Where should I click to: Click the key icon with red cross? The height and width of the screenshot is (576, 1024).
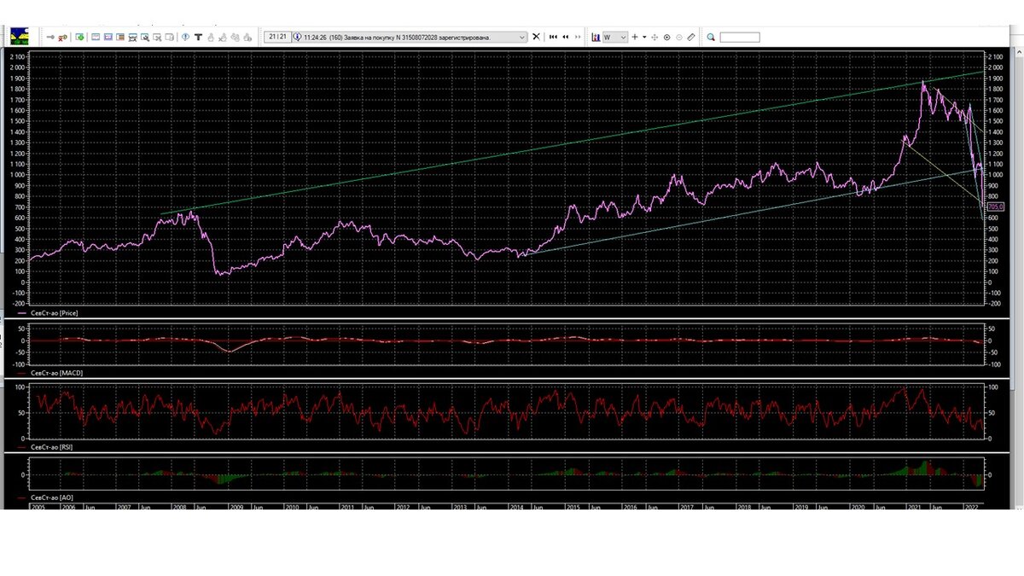62,37
